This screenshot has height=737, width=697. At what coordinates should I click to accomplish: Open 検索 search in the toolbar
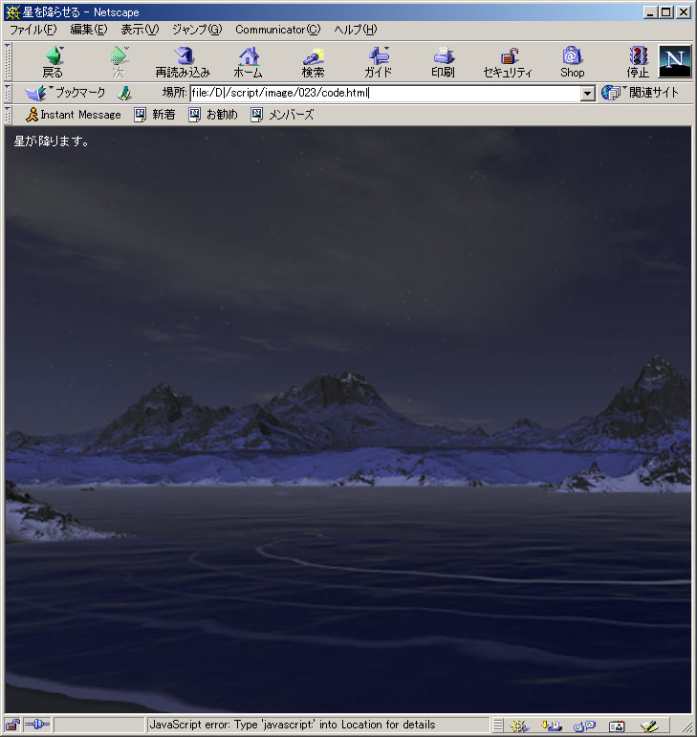point(313,61)
